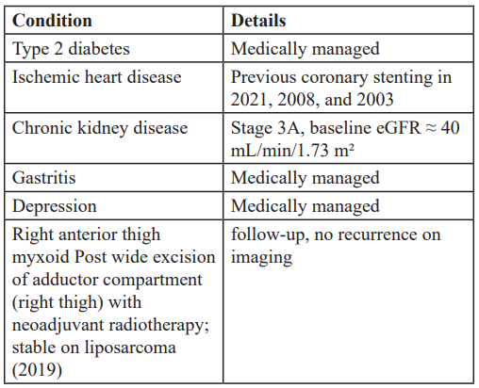Click the Type 2 diabetes cell
The width and height of the screenshot is (479, 388).
[113, 48]
